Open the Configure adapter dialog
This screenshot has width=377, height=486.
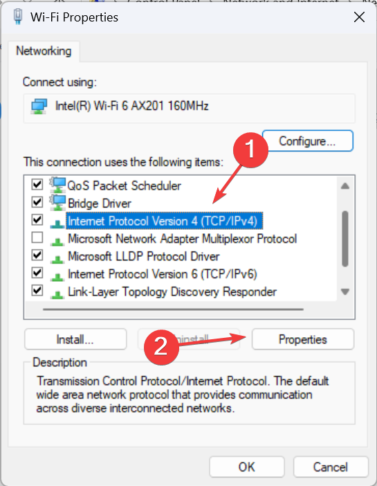(307, 141)
